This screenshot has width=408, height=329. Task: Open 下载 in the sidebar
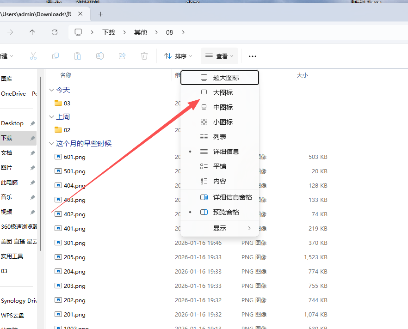tap(6, 138)
